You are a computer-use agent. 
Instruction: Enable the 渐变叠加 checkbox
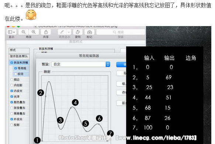[12, 108]
